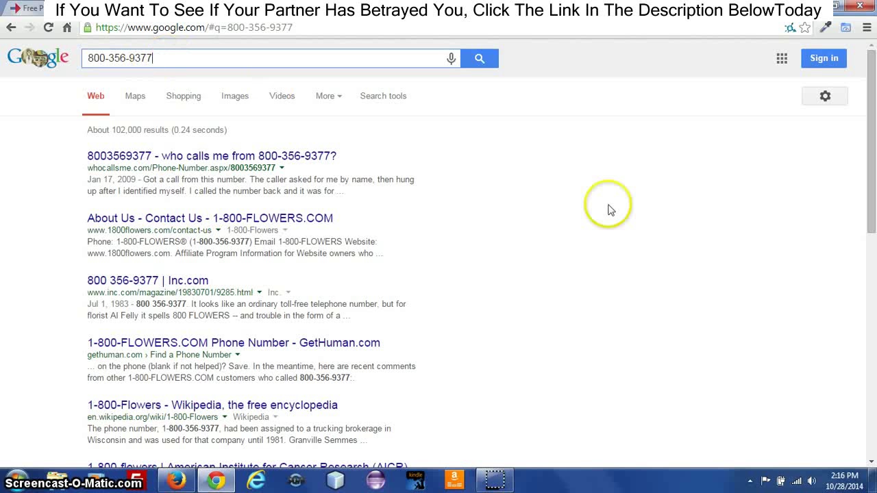Switch to Shopping results

point(184,96)
